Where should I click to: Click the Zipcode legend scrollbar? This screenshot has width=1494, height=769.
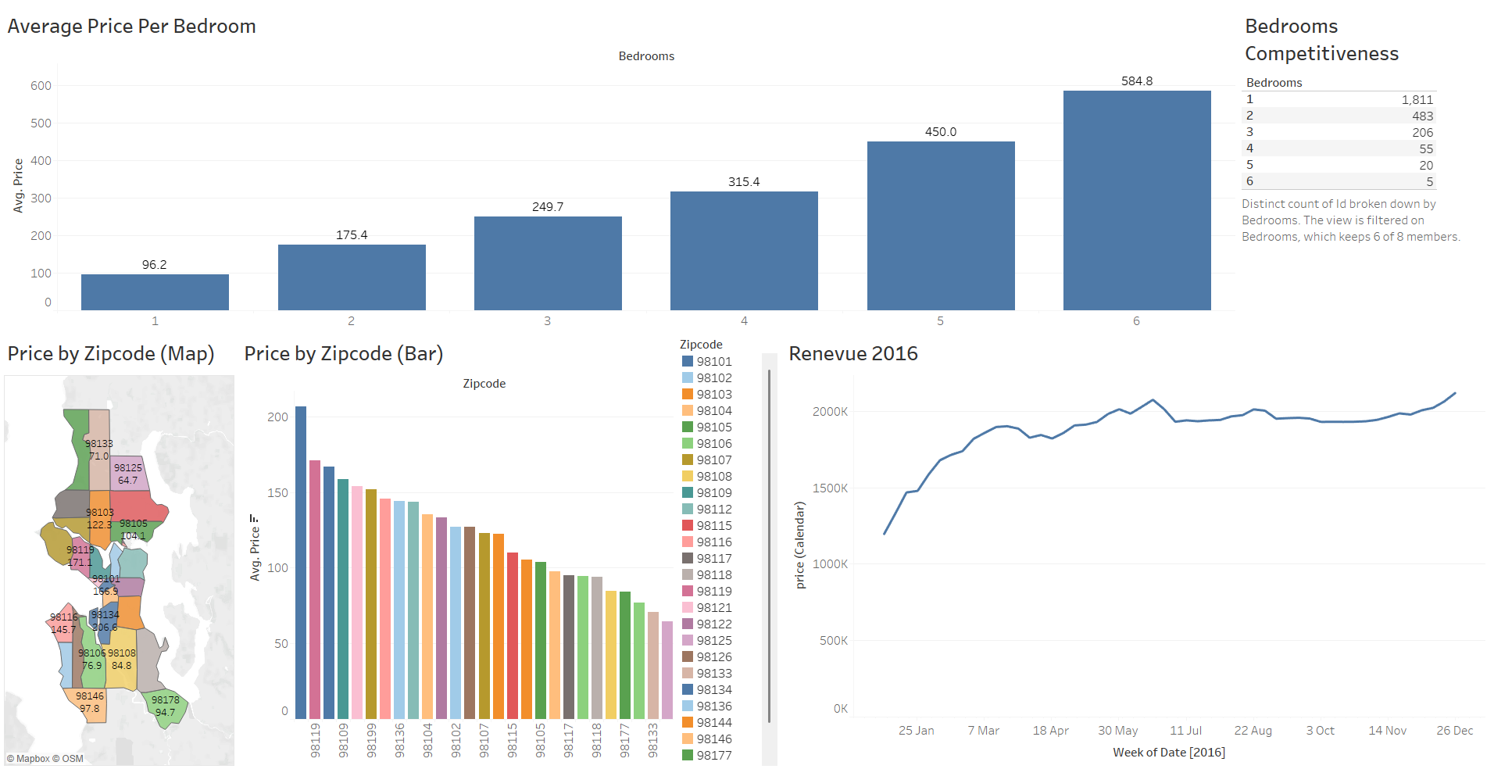coord(770,547)
